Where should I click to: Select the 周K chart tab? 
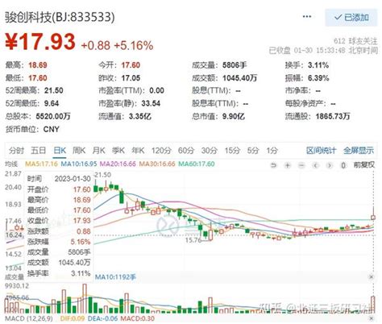tap(79, 150)
